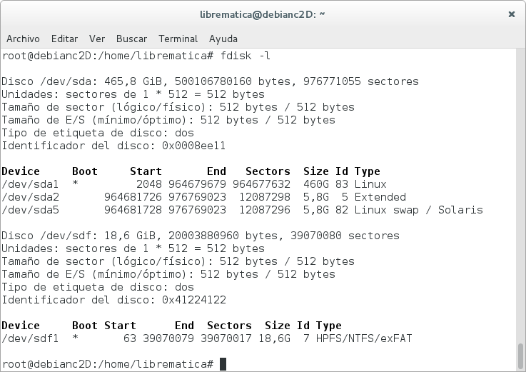Click the /dev/sda2 Extended partition row
The height and width of the screenshot is (372, 526).
point(31,197)
